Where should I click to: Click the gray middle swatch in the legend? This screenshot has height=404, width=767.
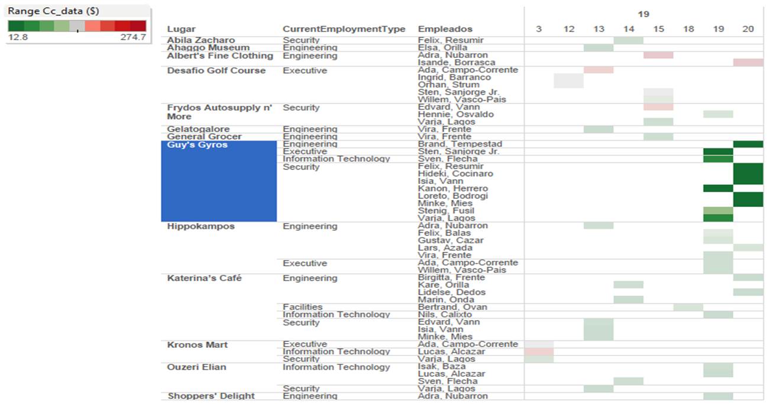tap(77, 26)
